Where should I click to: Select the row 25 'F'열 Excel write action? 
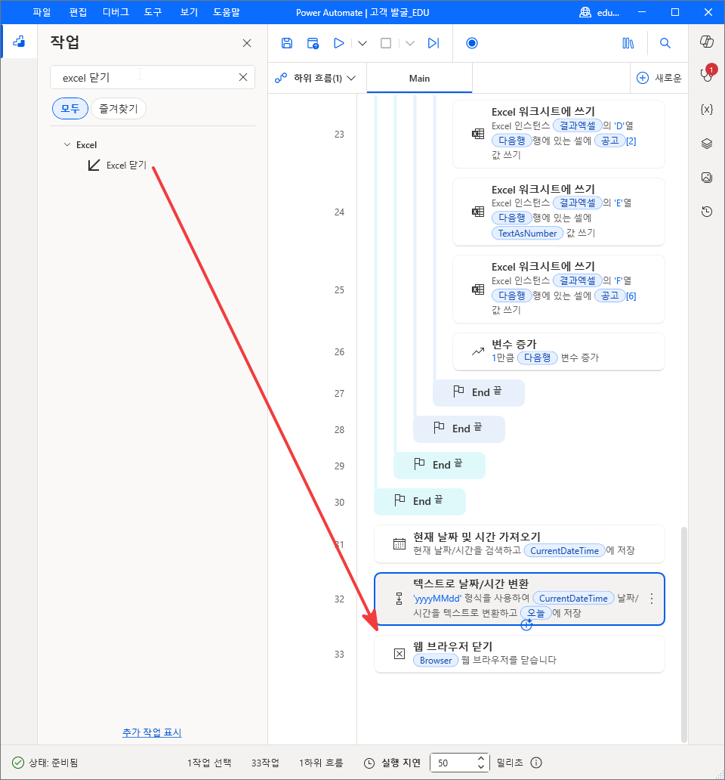coord(559,289)
